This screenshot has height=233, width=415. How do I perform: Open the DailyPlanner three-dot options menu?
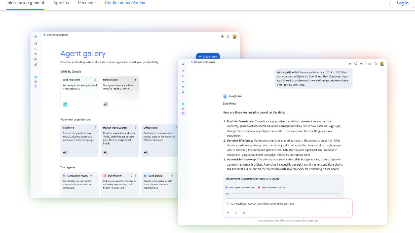click(135, 176)
